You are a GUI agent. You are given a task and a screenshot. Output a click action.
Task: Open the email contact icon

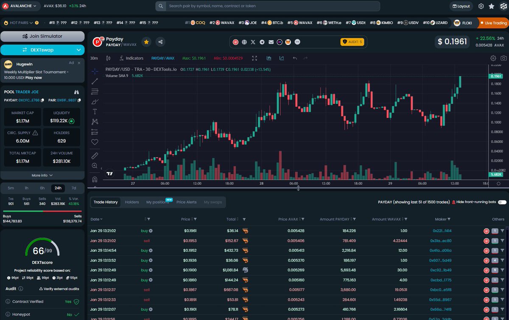coord(271,42)
